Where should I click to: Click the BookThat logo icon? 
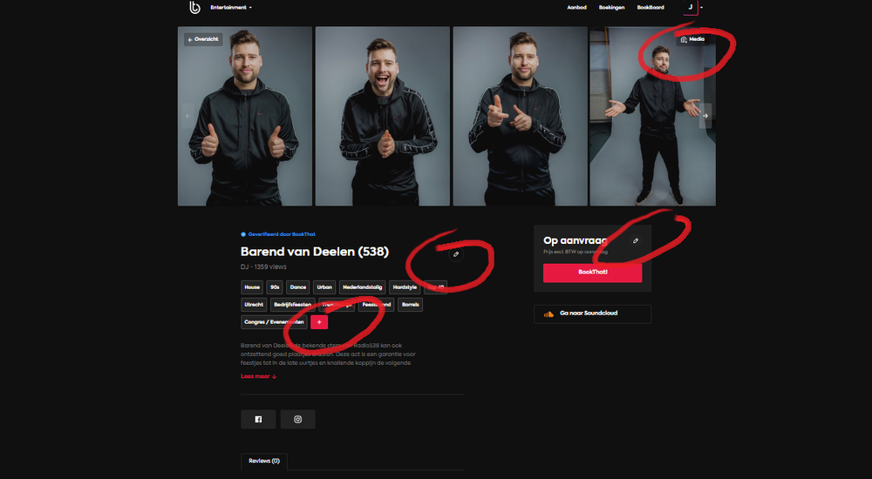click(x=194, y=7)
